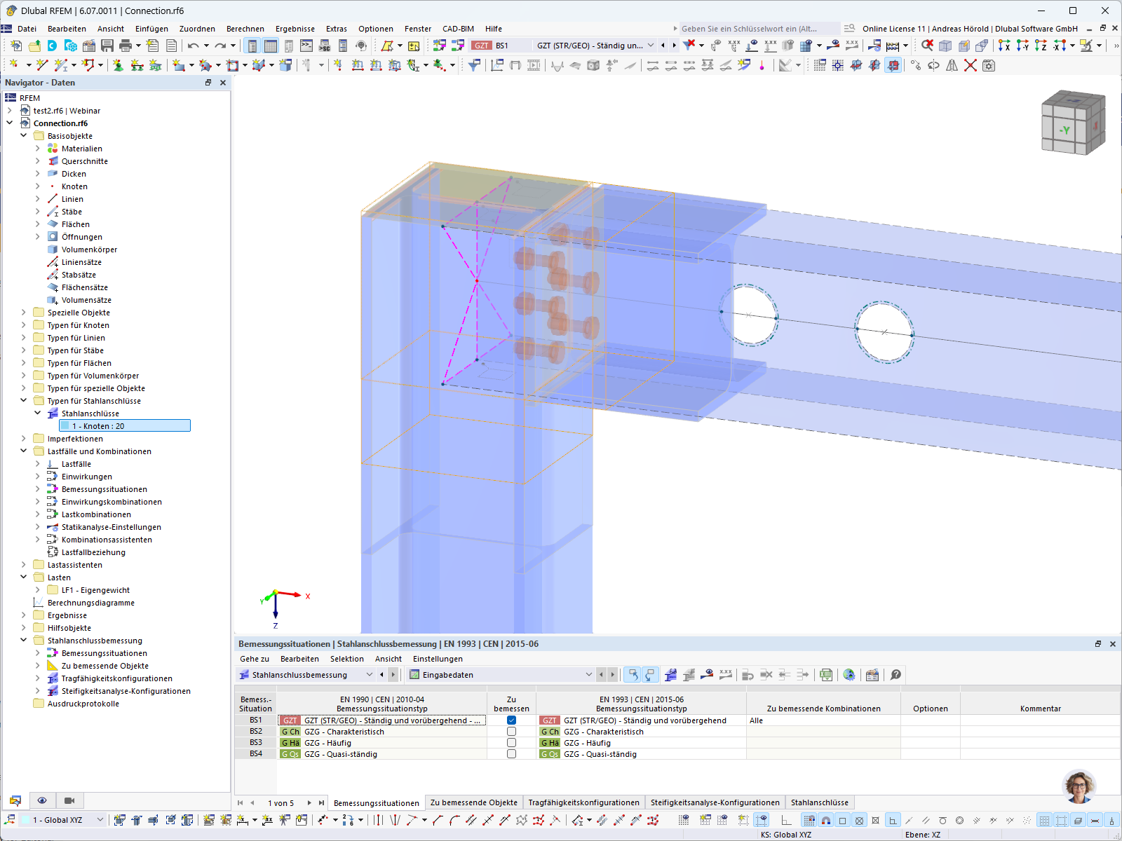The height and width of the screenshot is (841, 1122).
Task: Toggle the Navigator panel display icon
Action: tap(252, 46)
